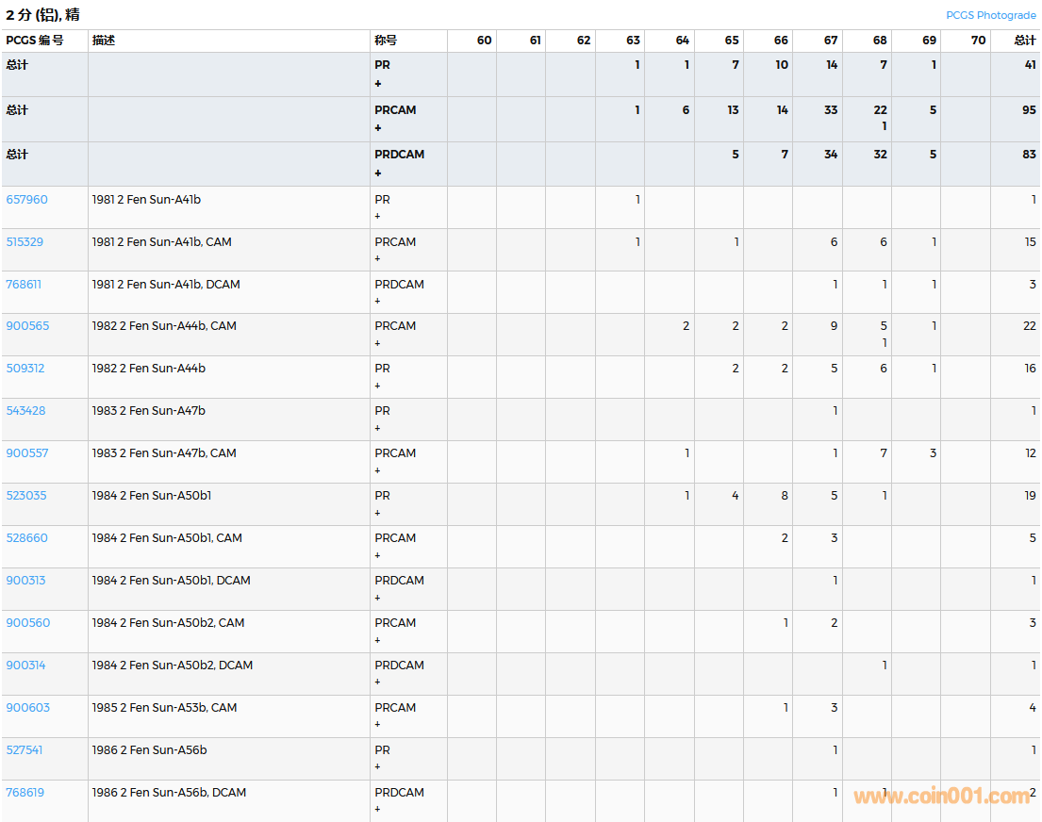The height and width of the screenshot is (822, 1042).
Task: Select PCGS number 900565
Action: (27, 326)
